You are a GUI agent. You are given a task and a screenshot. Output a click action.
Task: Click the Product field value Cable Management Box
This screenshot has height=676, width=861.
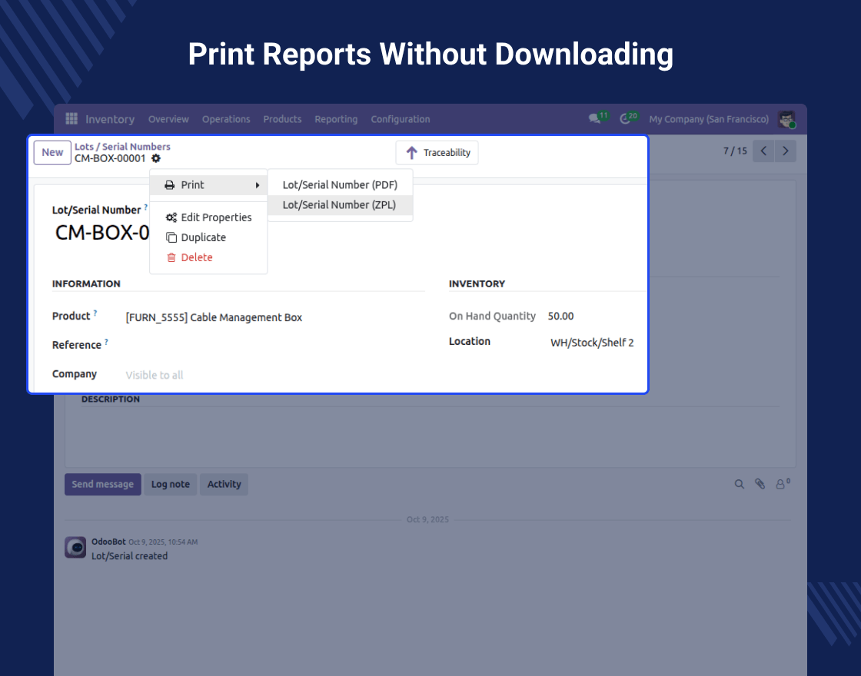click(x=214, y=318)
